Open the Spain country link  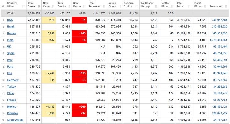11,53
